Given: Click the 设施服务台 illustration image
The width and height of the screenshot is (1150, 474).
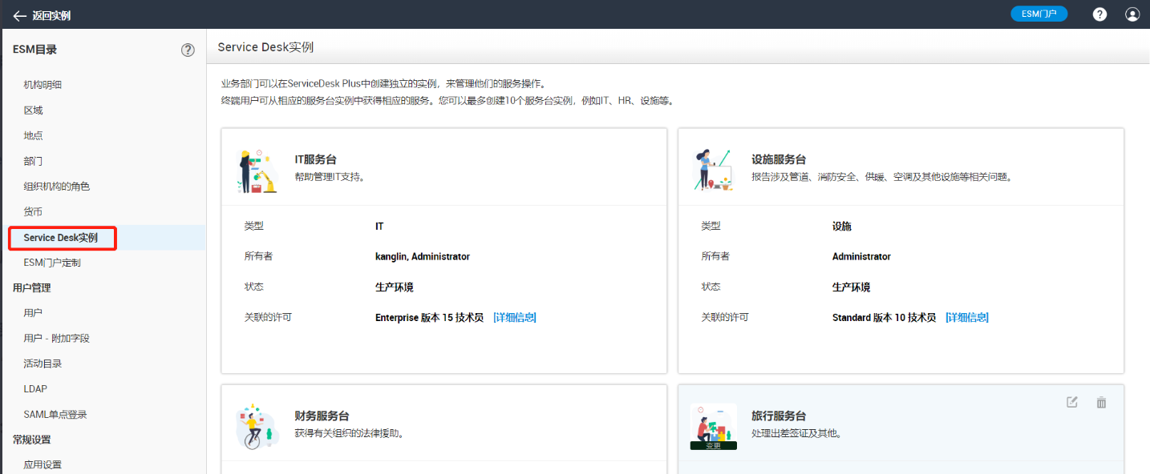Looking at the screenshot, I should click(712, 169).
